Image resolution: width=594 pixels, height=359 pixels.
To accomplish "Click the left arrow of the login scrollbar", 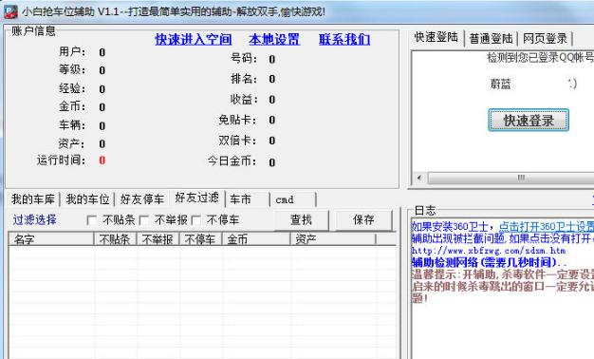I will (419, 178).
